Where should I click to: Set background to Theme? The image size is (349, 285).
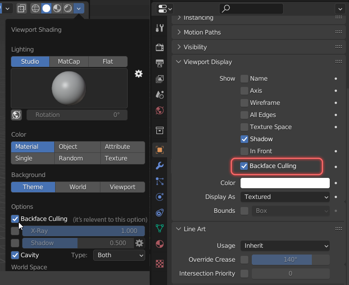(x=33, y=187)
